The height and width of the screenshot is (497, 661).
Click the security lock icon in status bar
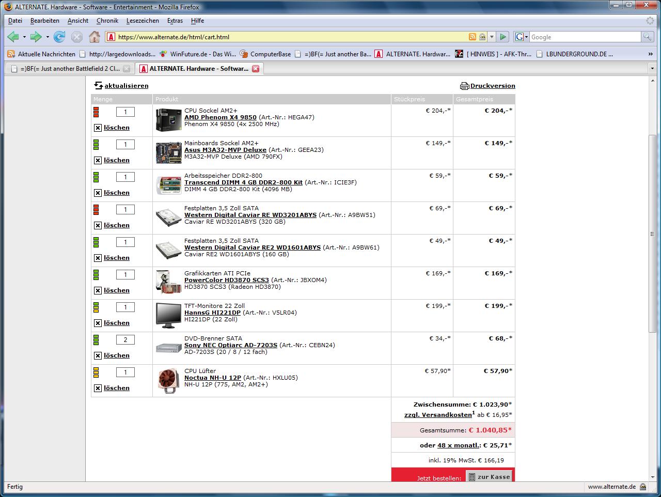click(x=642, y=487)
